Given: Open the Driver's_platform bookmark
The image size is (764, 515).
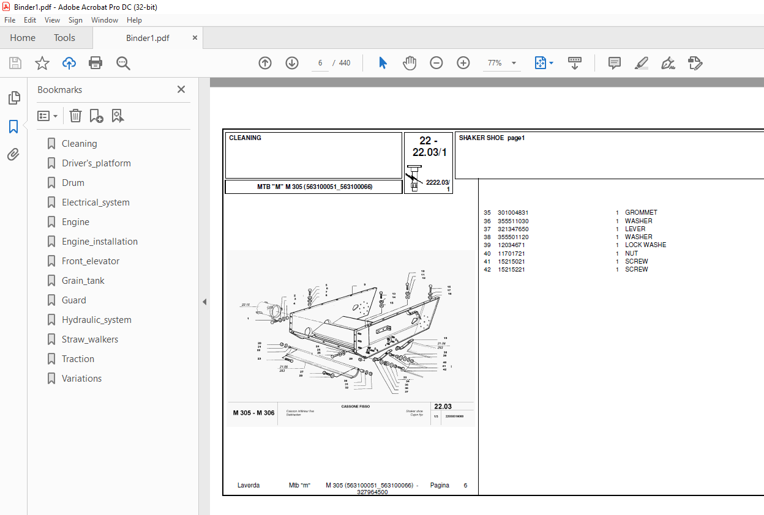Looking at the screenshot, I should [96, 163].
